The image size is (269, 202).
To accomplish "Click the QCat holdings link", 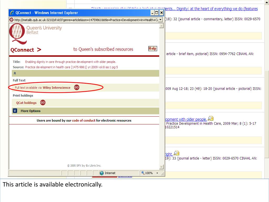I will pos(27,103).
